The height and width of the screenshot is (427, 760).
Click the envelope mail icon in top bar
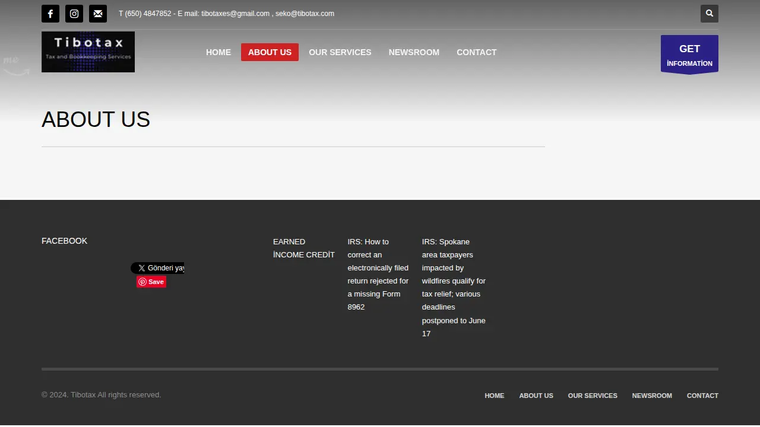98,14
